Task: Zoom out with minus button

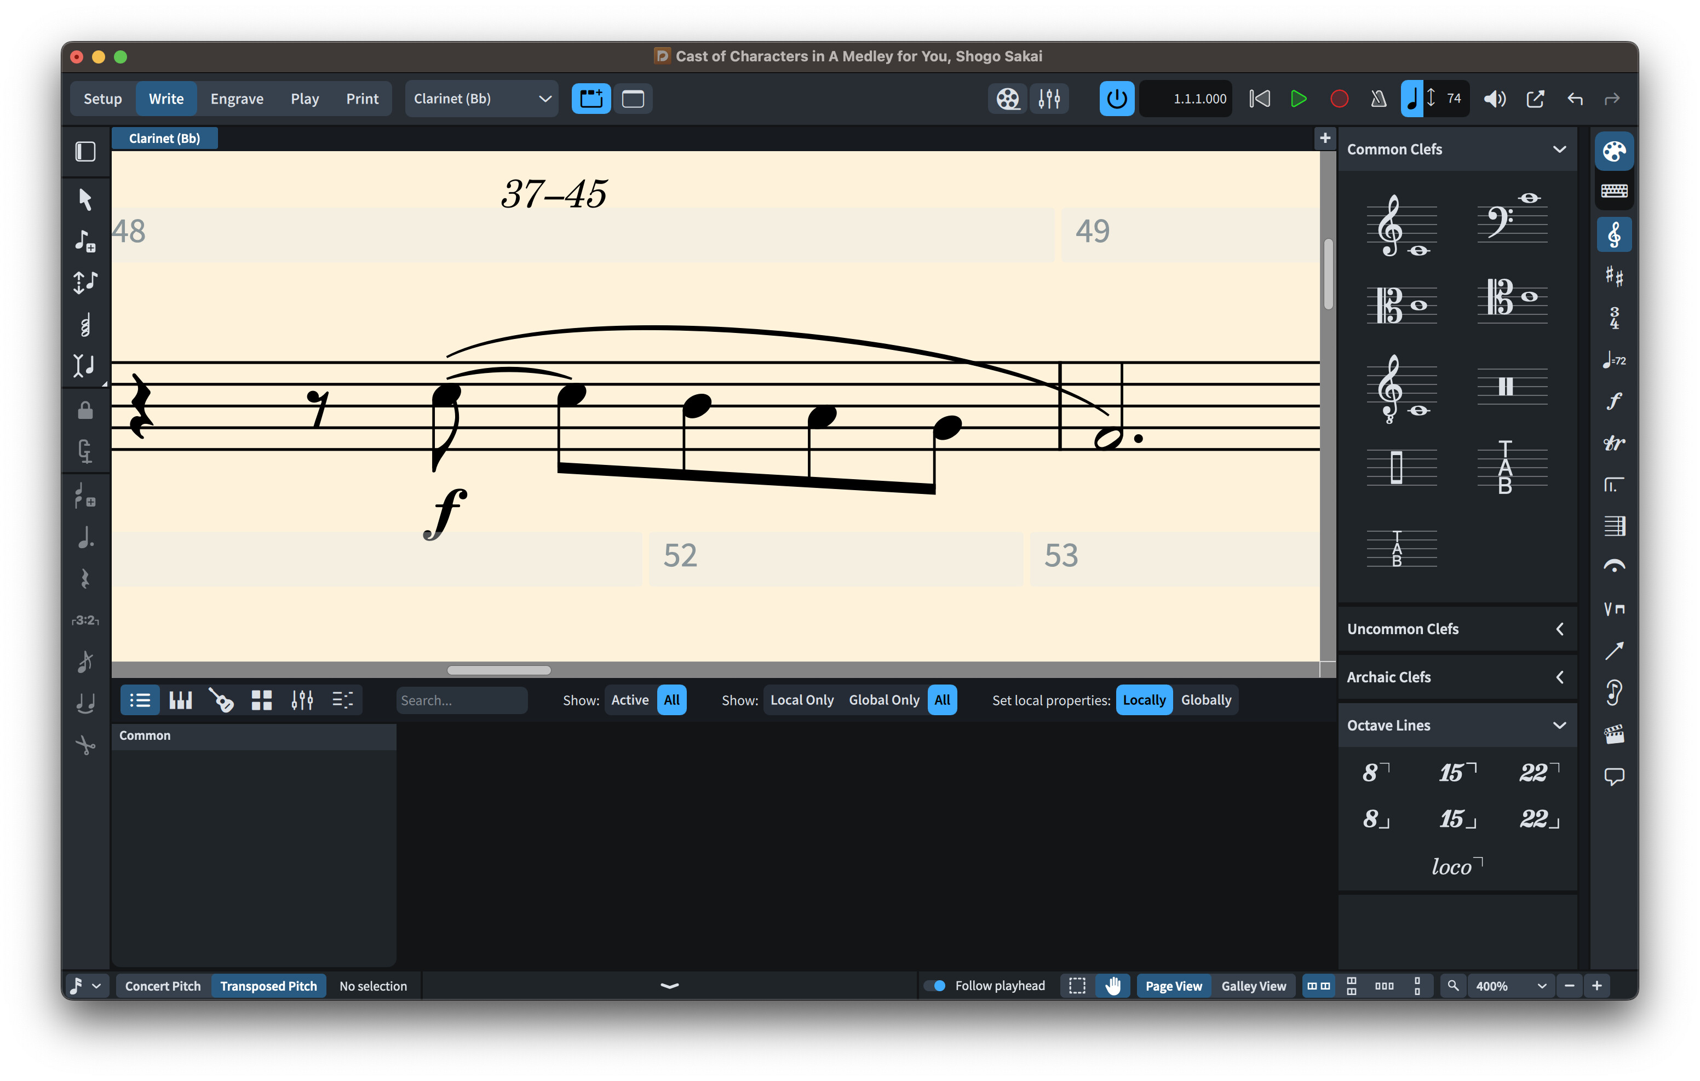Action: pos(1569,986)
